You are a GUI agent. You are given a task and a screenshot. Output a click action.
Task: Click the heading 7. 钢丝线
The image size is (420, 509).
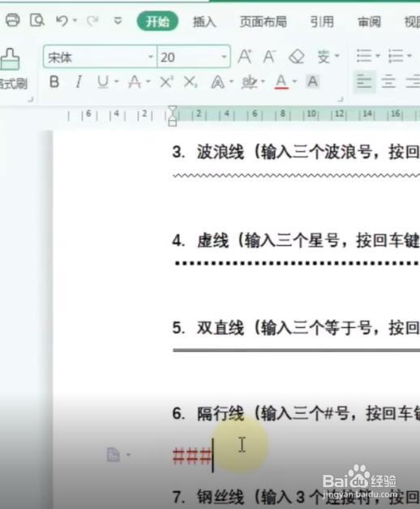coord(208,497)
